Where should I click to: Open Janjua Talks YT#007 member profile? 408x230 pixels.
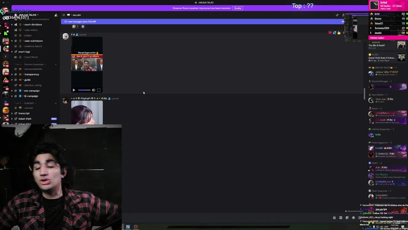[387, 73]
